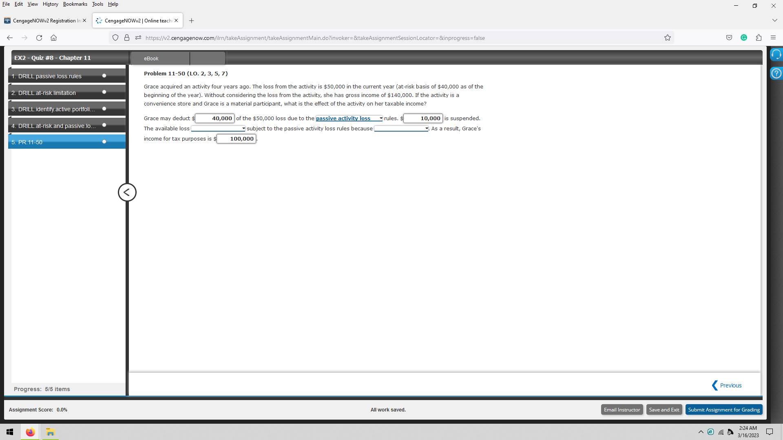Open the Grammarly extension icon

(x=743, y=37)
